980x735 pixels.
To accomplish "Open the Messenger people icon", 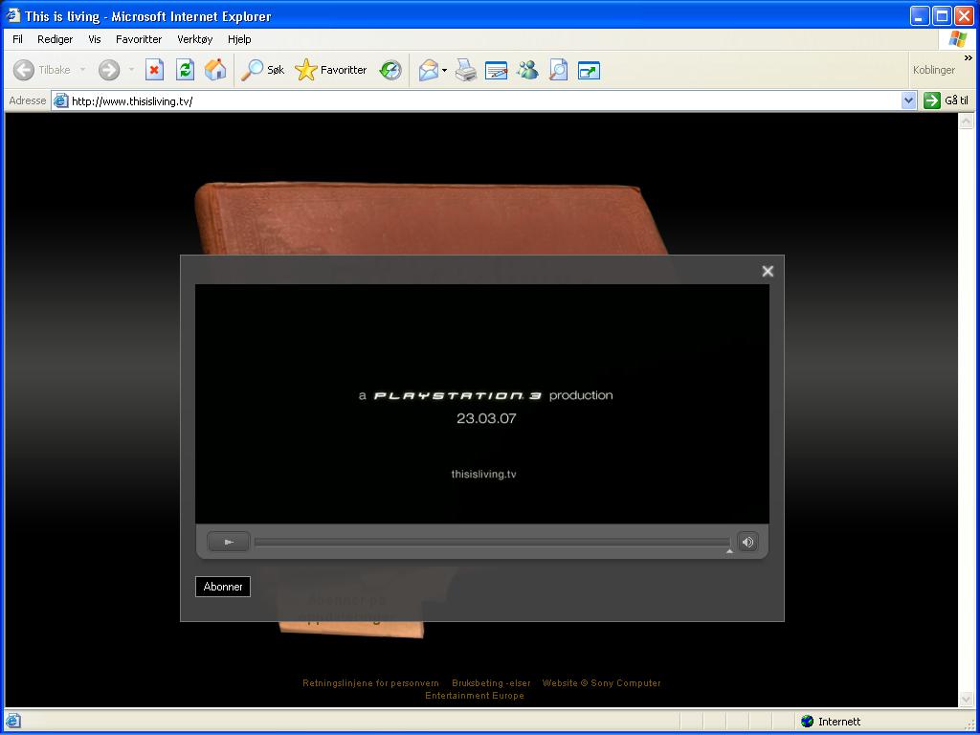I will [x=527, y=70].
